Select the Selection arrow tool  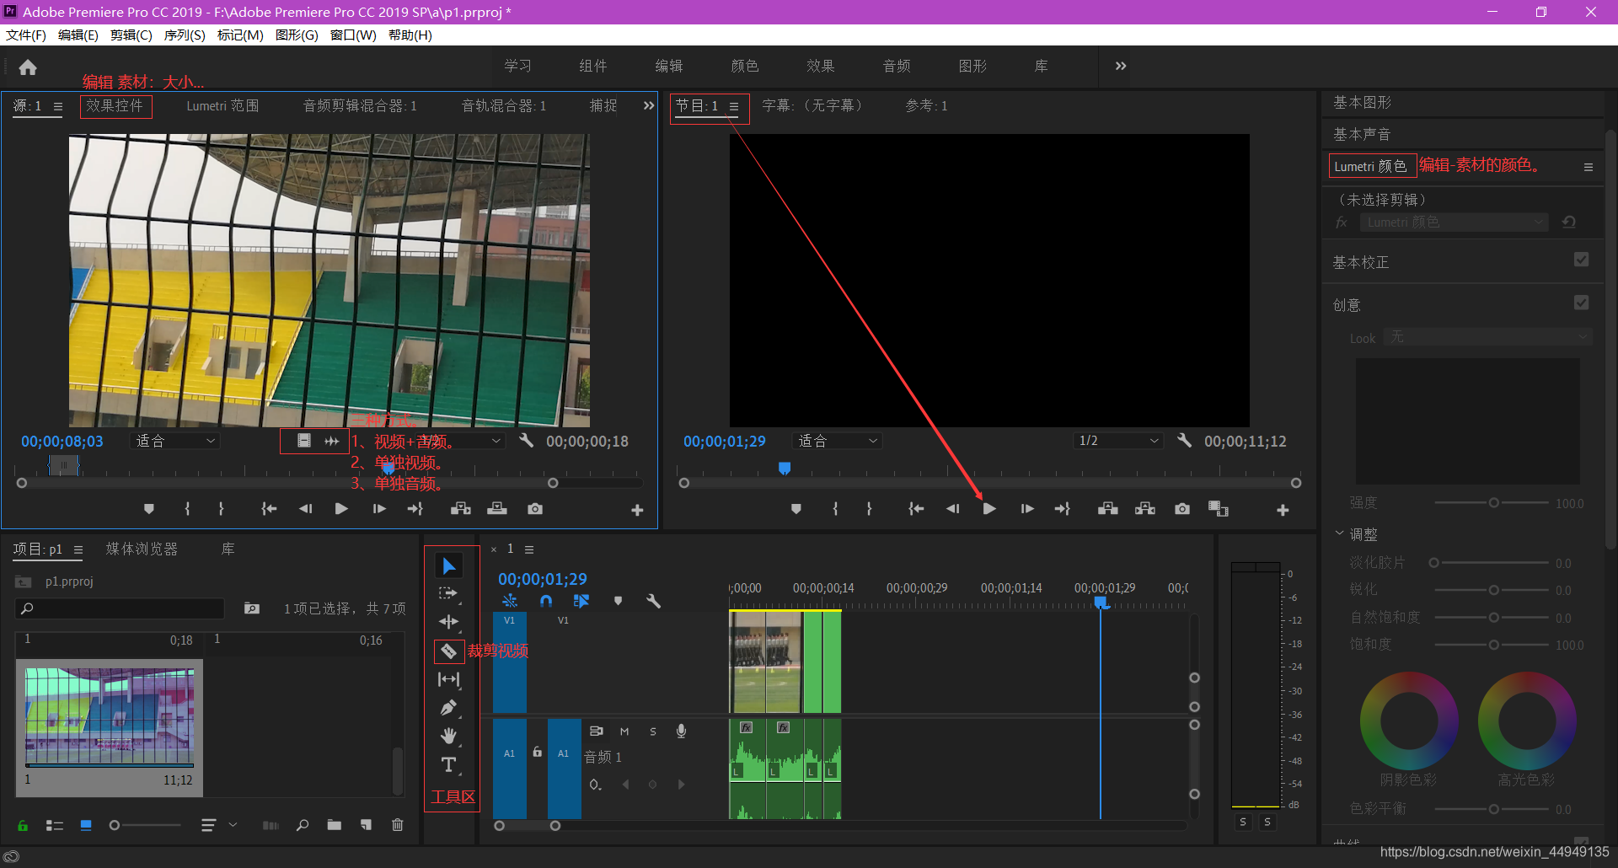[x=449, y=566]
